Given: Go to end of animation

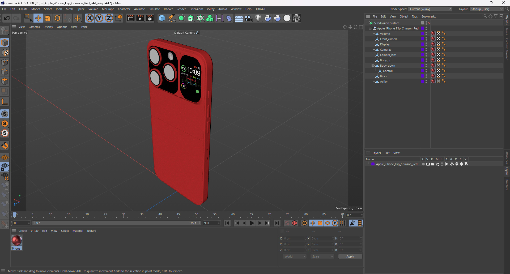Looking at the screenshot, I should (x=277, y=223).
